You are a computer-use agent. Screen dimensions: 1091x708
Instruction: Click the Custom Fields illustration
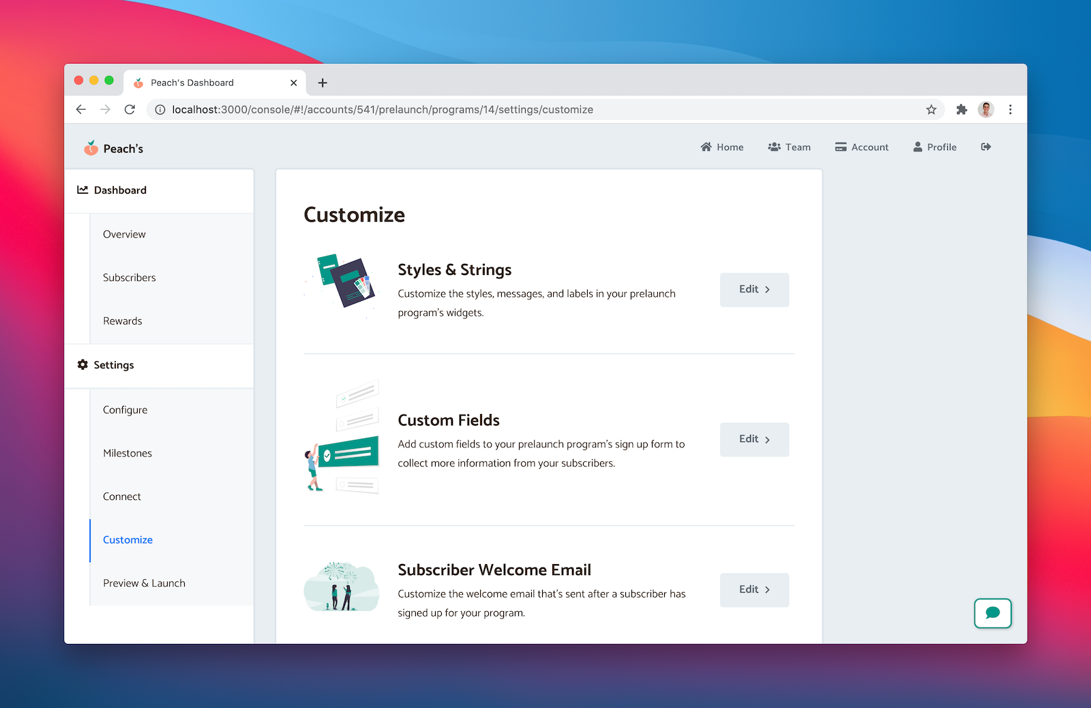[341, 437]
